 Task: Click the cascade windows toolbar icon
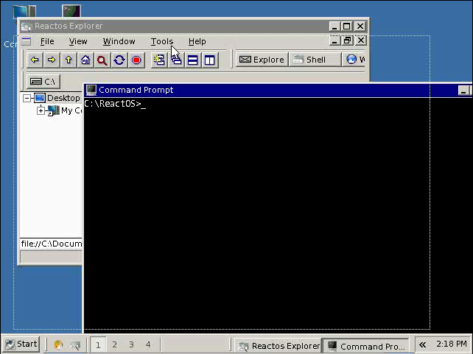pyautogui.click(x=176, y=60)
